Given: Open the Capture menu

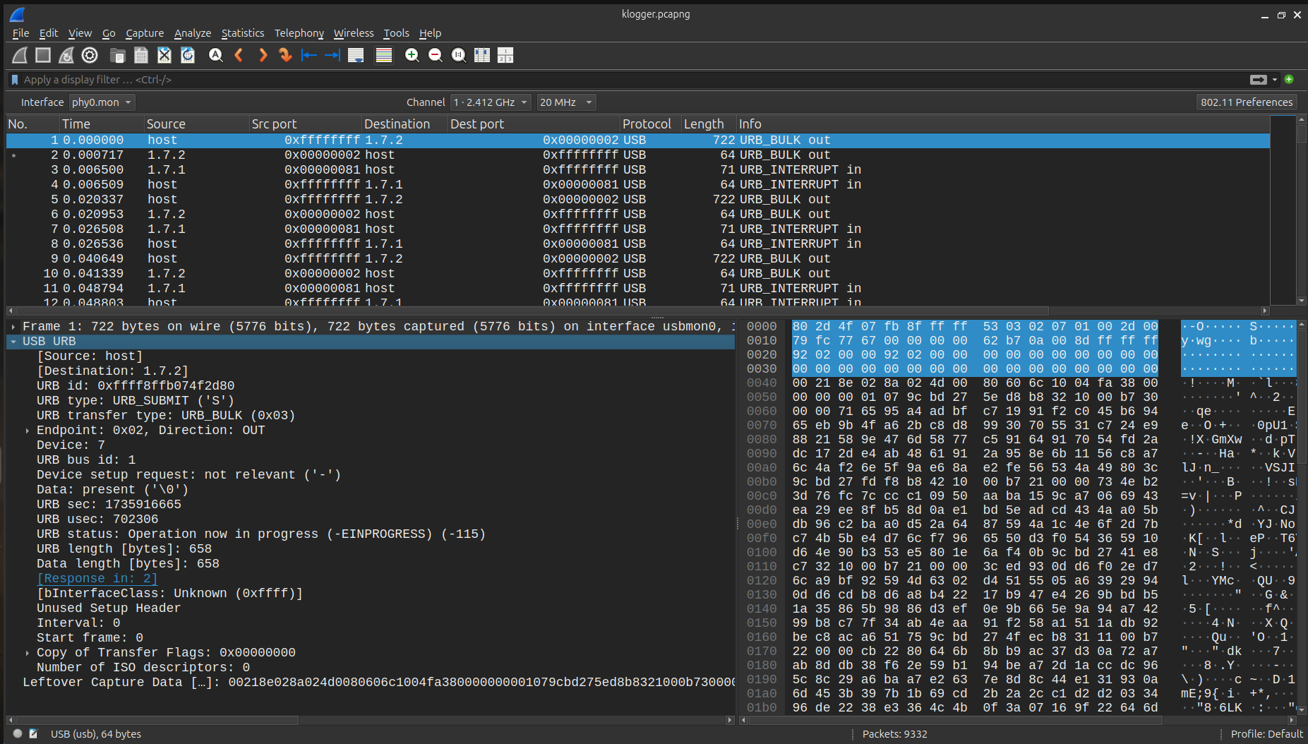Looking at the screenshot, I should [x=145, y=33].
